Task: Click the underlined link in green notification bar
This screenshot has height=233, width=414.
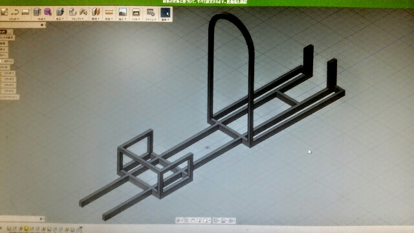Action: pyautogui.click(x=237, y=2)
